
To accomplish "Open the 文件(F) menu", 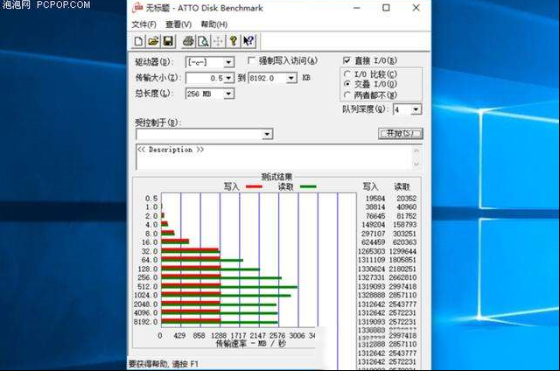I will [143, 24].
